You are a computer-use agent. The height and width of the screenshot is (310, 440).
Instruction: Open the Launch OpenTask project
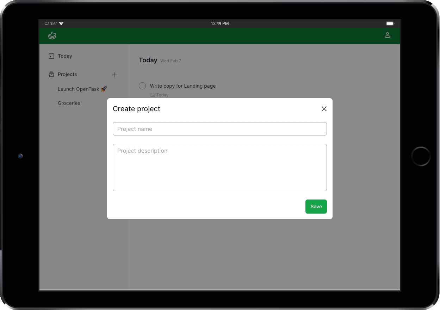[x=82, y=89]
